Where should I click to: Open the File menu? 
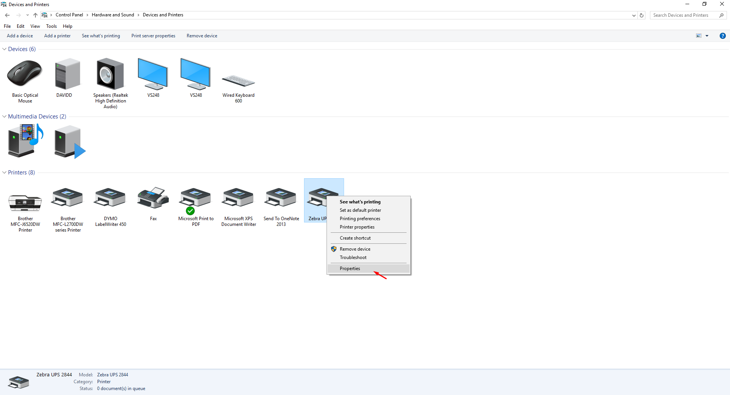7,26
